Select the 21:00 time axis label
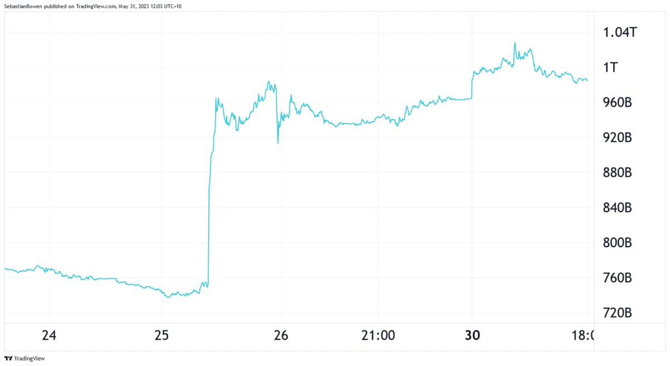 (378, 336)
